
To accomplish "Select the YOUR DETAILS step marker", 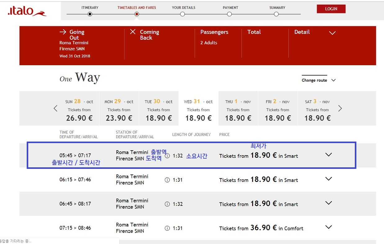I will pos(183,14).
